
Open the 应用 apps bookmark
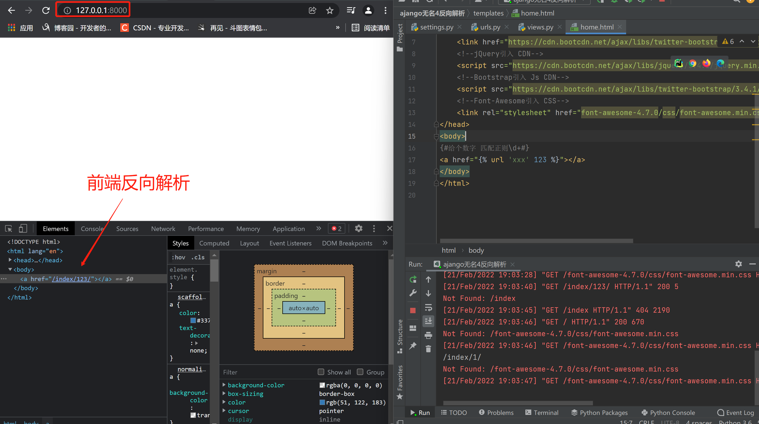(x=20, y=28)
